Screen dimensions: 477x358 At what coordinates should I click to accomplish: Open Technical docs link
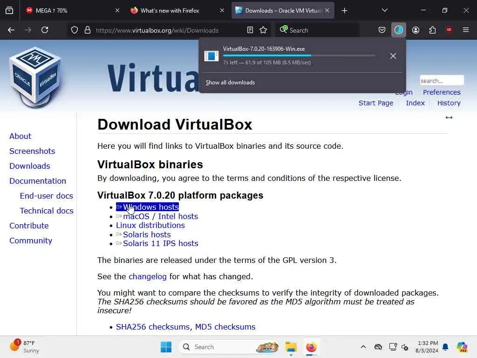[47, 211]
